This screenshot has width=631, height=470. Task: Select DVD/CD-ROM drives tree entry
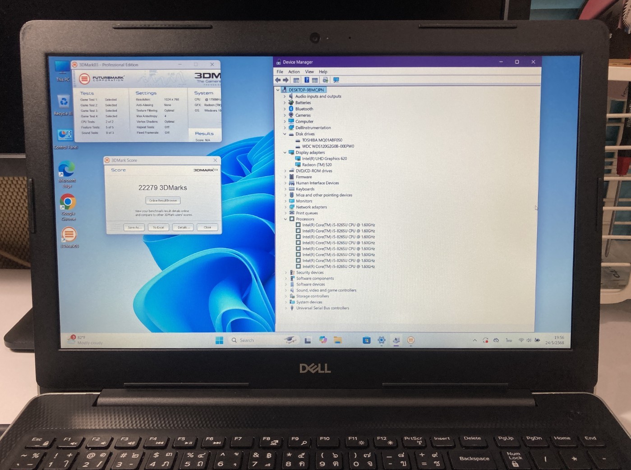pos(314,171)
